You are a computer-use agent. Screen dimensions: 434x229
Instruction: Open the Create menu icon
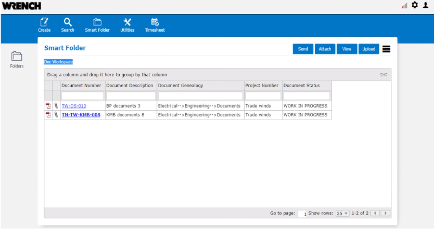click(x=44, y=22)
